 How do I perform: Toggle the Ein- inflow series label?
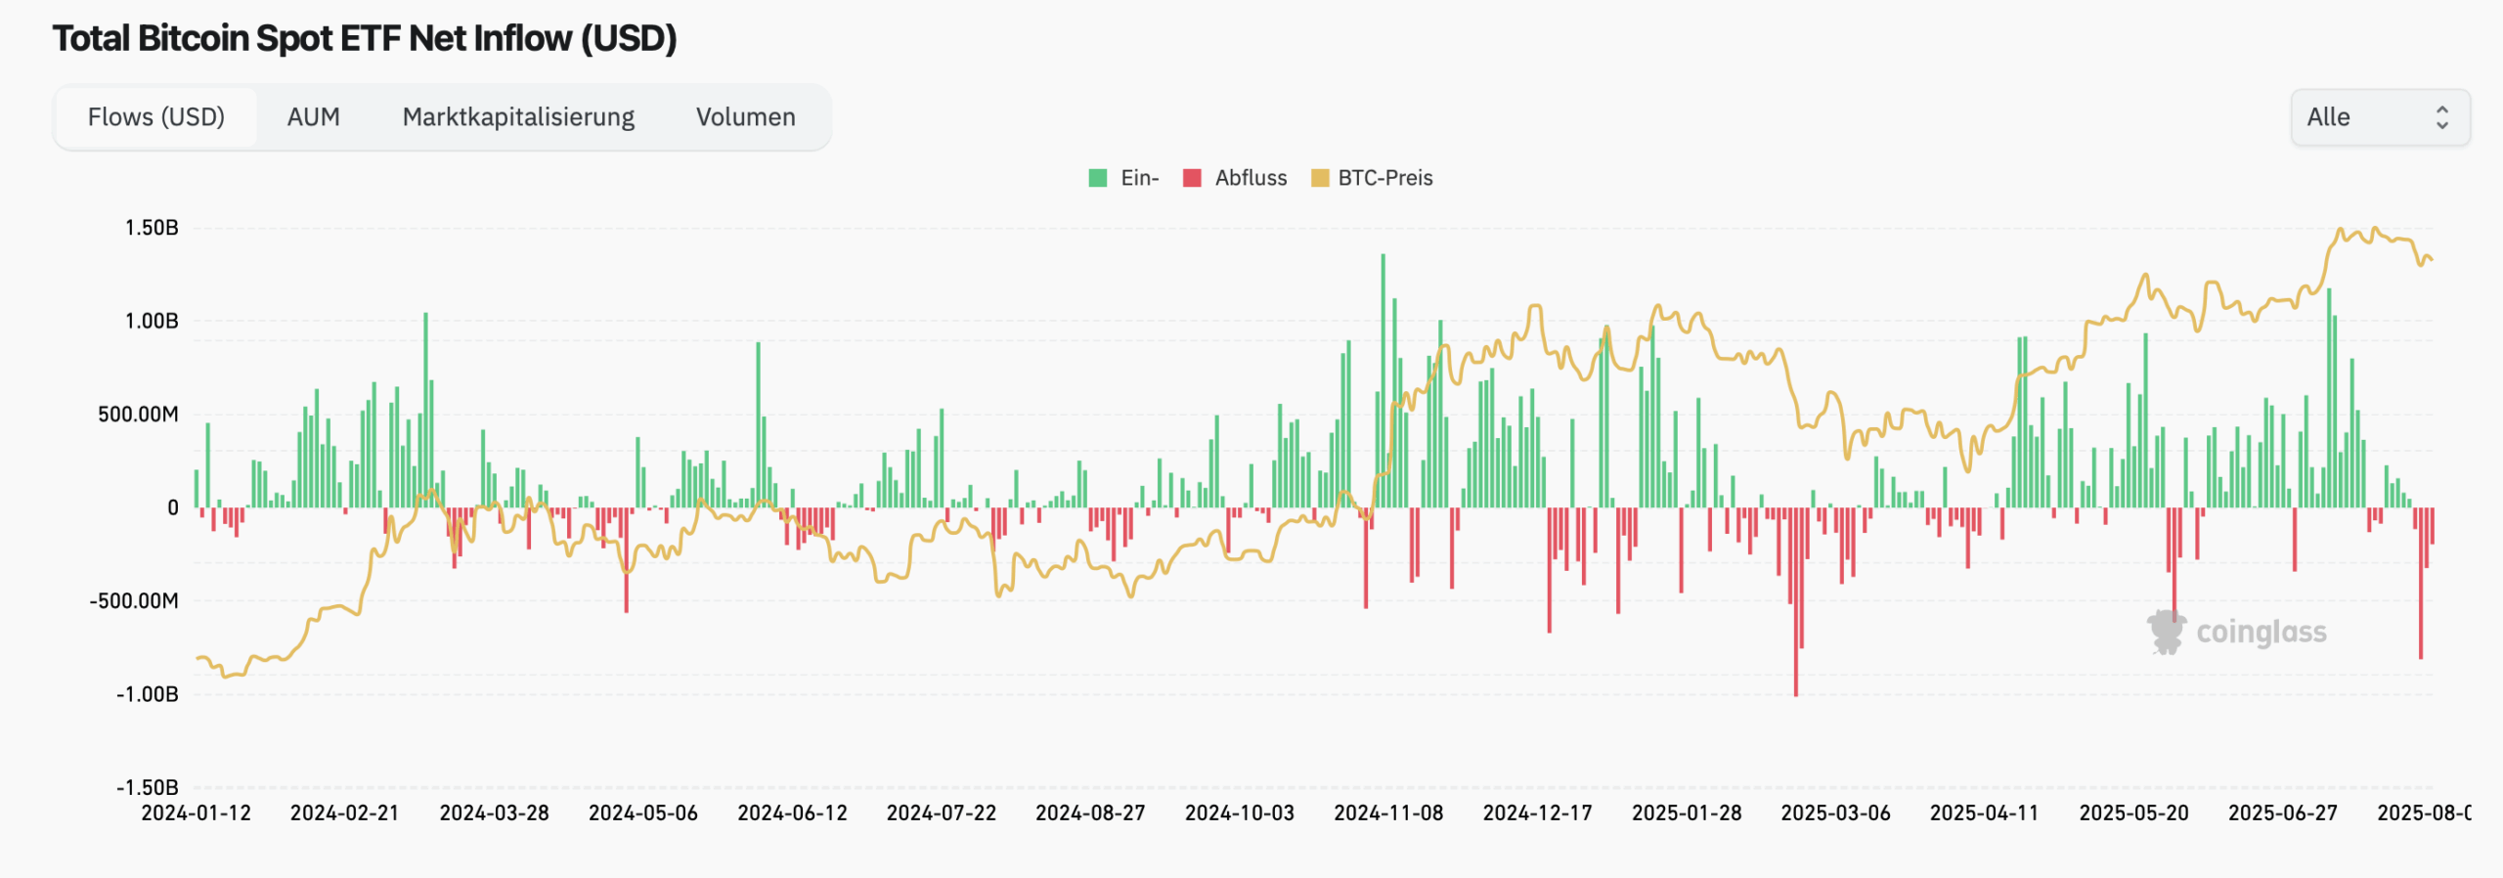click(x=1139, y=178)
